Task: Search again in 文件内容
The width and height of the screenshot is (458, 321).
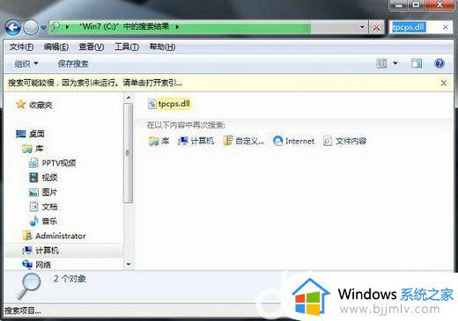Action: [x=344, y=141]
